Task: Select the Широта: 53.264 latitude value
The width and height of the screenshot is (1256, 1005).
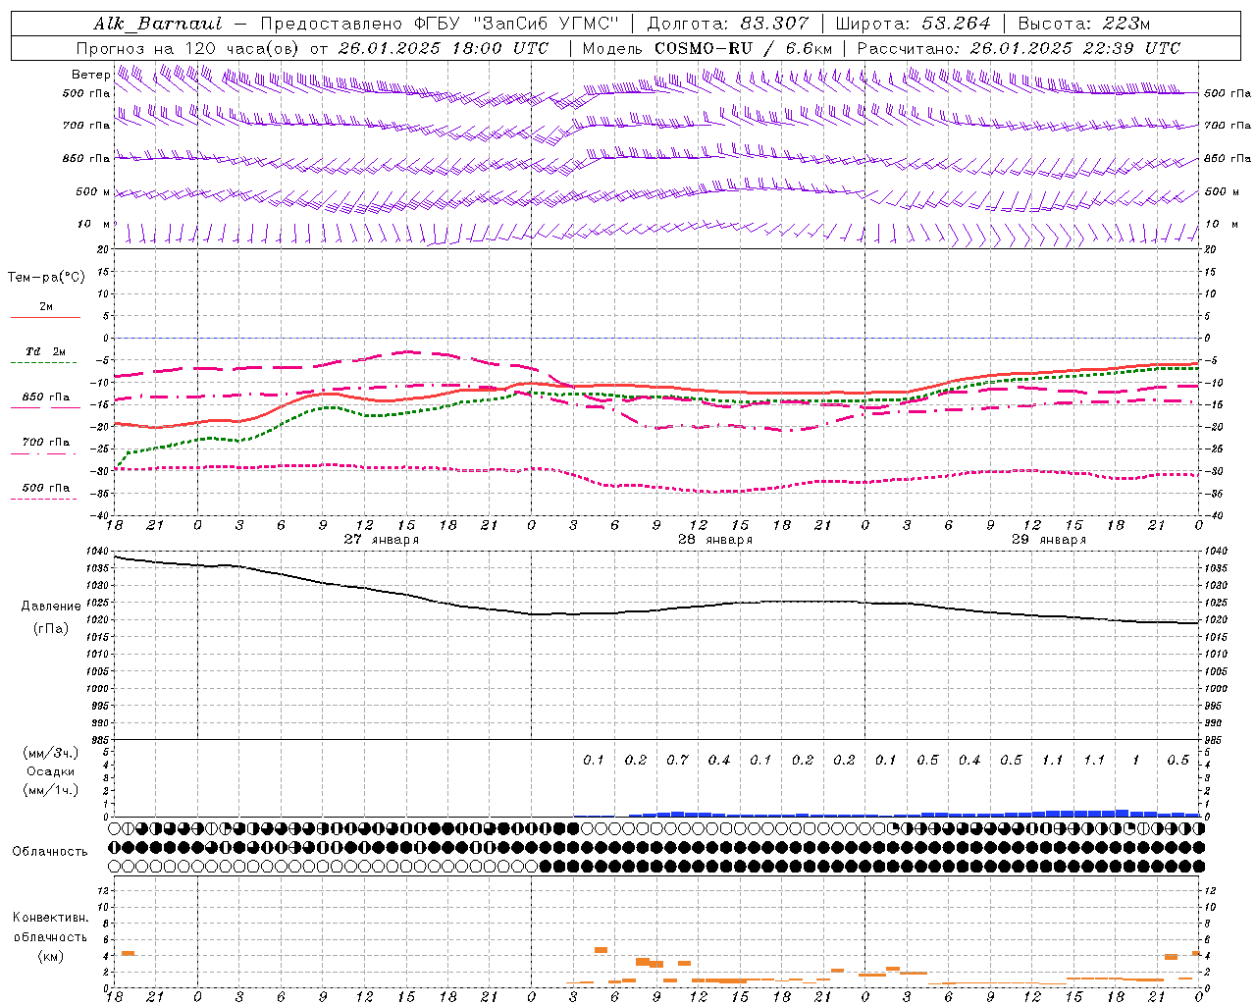Action: (914, 24)
